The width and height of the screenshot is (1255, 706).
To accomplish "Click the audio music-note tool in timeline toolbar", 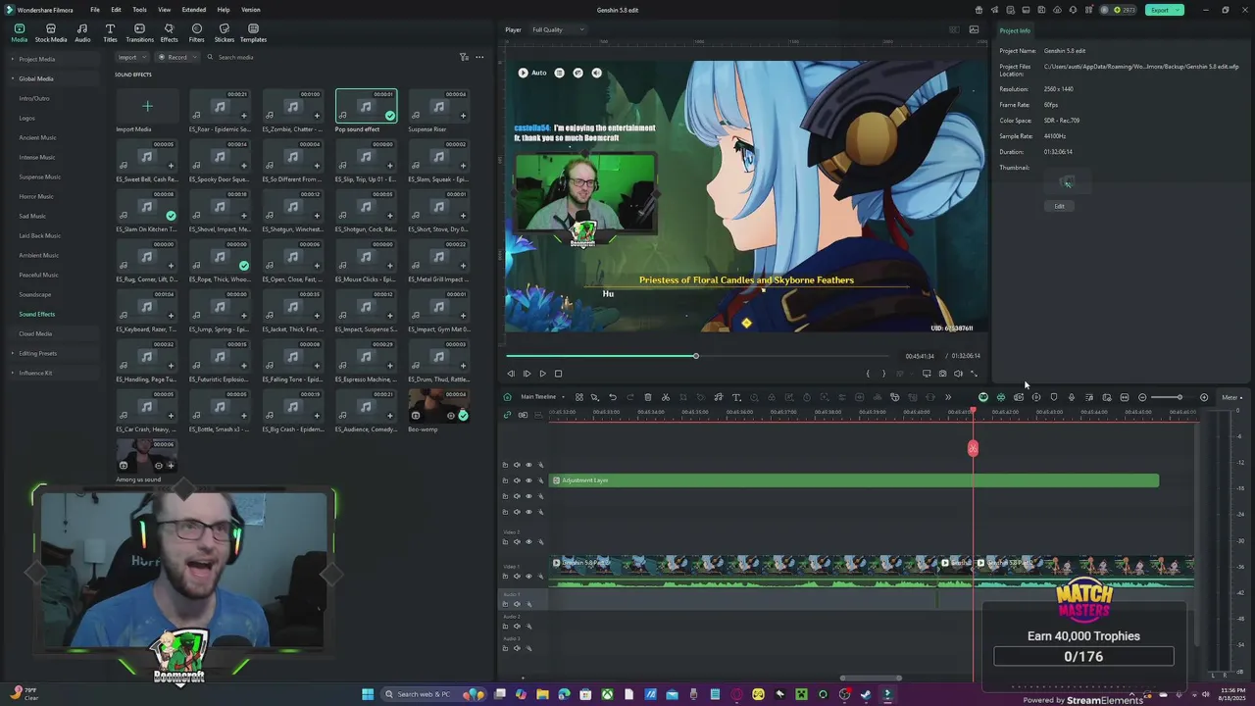I will [x=718, y=397].
